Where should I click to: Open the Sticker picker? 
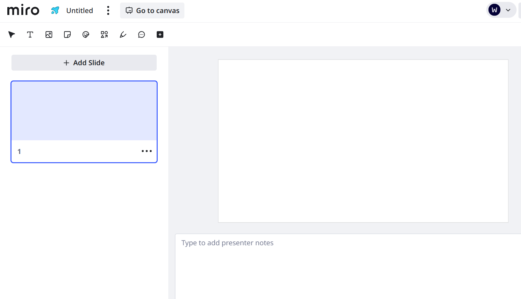[85, 34]
